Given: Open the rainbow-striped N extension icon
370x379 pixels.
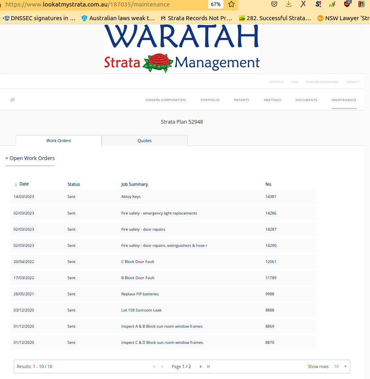Looking at the screenshot, I should pyautogui.click(x=361, y=4).
